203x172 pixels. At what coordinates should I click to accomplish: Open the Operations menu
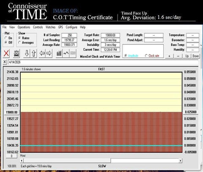pyautogui.click(x=24, y=27)
